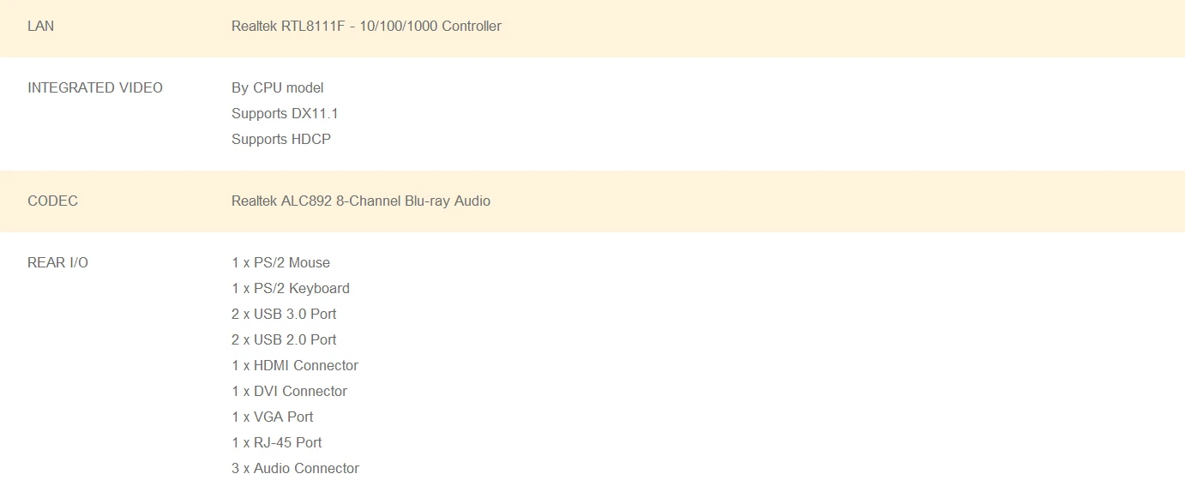Click the By CPU model line
The height and width of the screenshot is (492, 1185).
click(x=278, y=87)
